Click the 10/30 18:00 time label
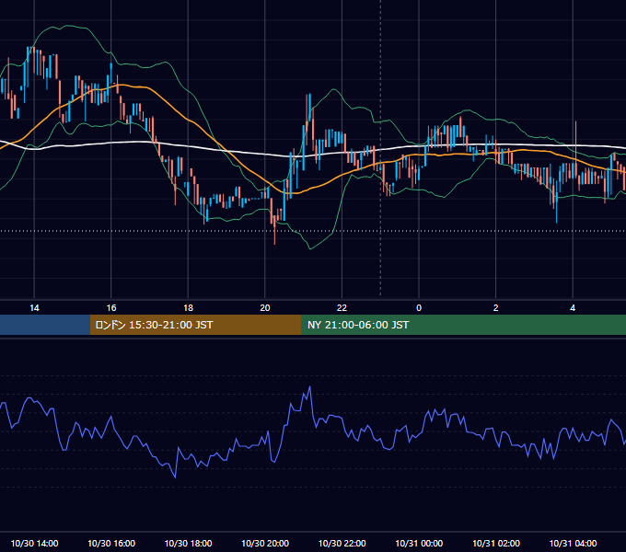 188,543
